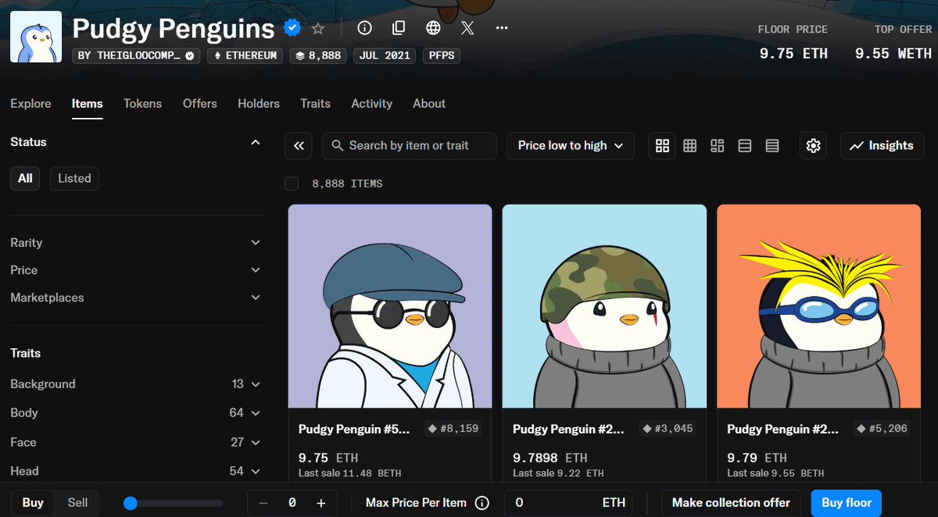Select the Sell mode toggle
938x517 pixels.
[x=77, y=503]
